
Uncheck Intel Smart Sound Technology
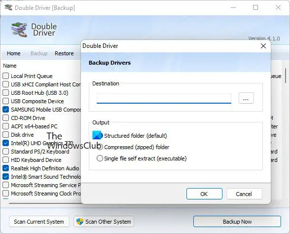tap(6, 177)
